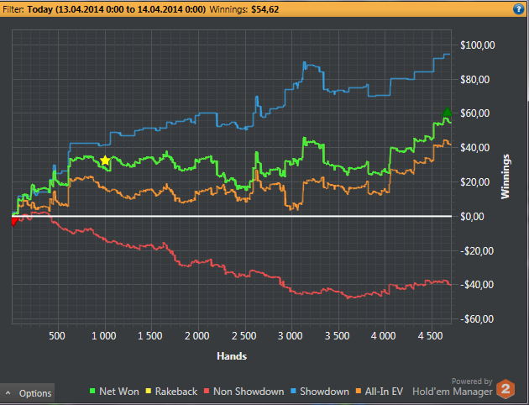Click the Powered by text

tap(472, 381)
